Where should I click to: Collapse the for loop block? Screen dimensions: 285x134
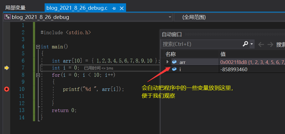[38, 75]
